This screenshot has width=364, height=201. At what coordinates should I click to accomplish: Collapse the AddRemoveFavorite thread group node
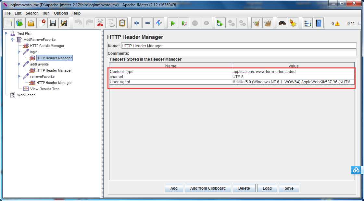coord(13,40)
